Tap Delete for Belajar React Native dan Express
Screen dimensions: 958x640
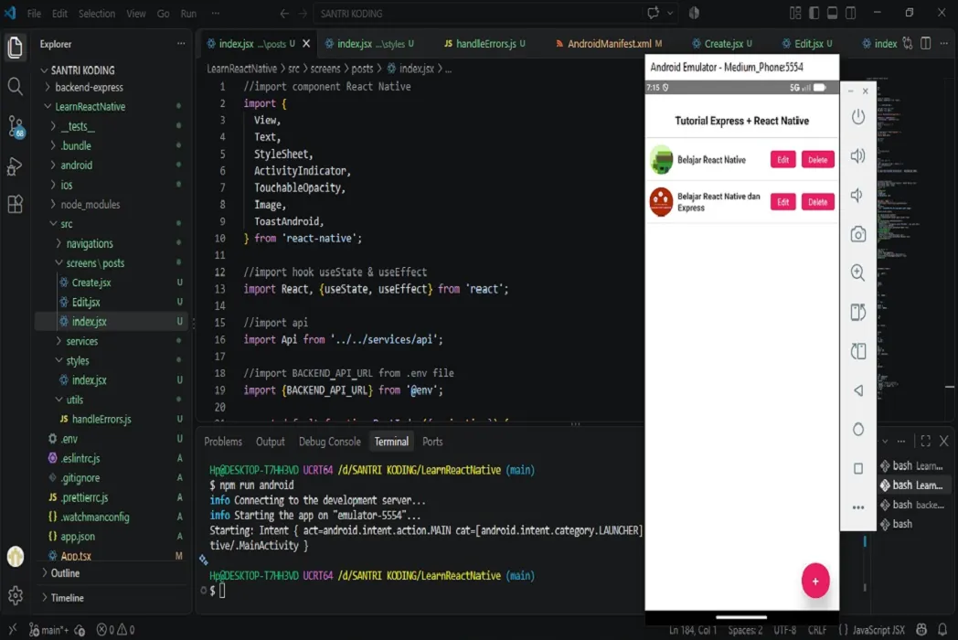817,202
